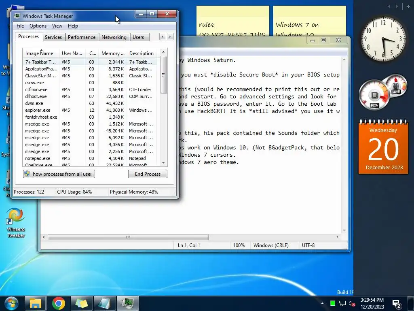This screenshot has height=311, width=414.
Task: Sort by Image Name column header
Action: point(41,53)
